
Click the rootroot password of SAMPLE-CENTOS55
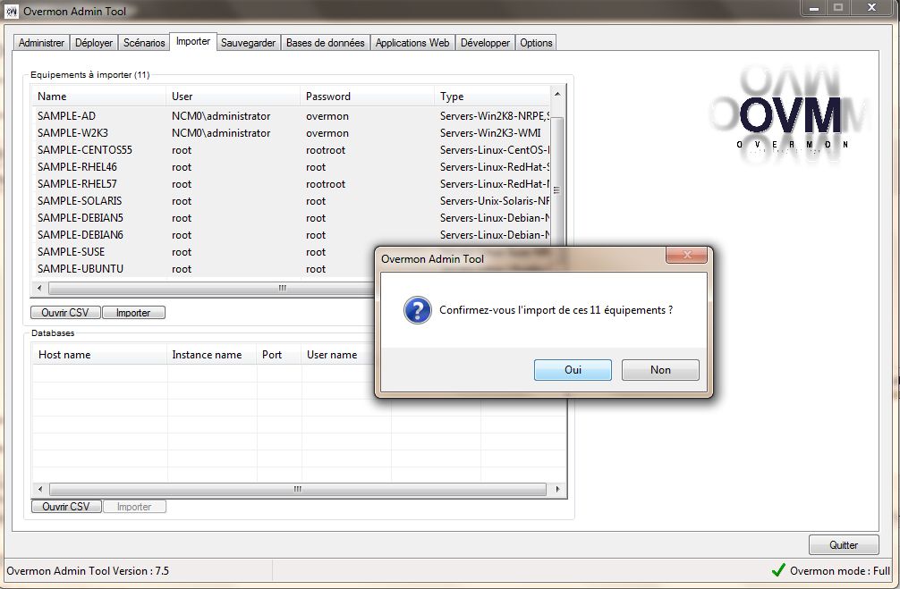click(326, 150)
